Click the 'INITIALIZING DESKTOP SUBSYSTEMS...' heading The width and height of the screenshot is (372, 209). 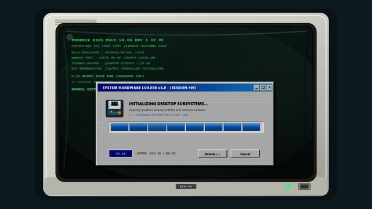click(168, 104)
